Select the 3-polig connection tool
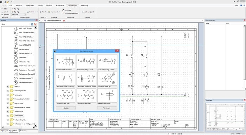Image resolution: width=246 pixels, height=135 pixels. pyautogui.click(x=15, y=12)
